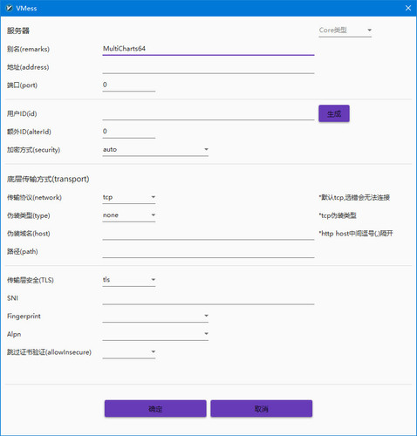Open the 传输层安全(TLS) tls dropdown
The height and width of the screenshot is (436, 417).
coord(129,280)
